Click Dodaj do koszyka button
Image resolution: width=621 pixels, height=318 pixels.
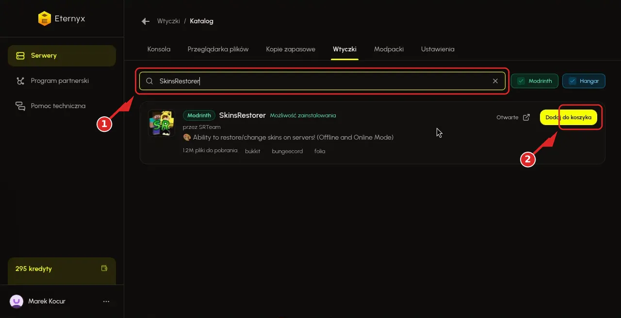[x=569, y=117]
